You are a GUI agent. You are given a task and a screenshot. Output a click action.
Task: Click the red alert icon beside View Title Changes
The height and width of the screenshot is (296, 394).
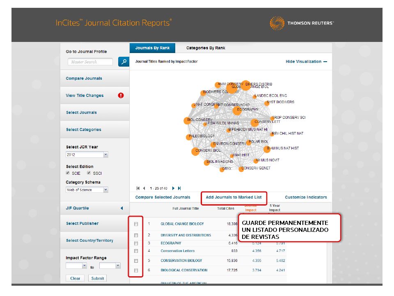pos(121,95)
